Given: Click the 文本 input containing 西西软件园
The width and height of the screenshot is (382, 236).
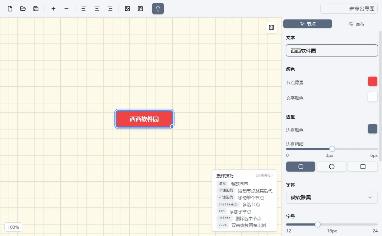Looking at the screenshot, I should pyautogui.click(x=332, y=50).
